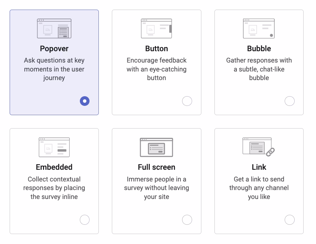Click the Popover browser illustration
Image resolution: width=316 pixels, height=244 pixels.
pyautogui.click(x=54, y=28)
